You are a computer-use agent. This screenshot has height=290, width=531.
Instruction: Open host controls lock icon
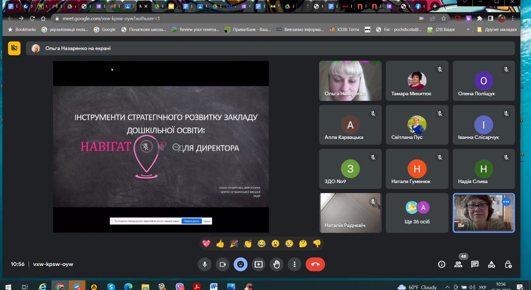[x=508, y=264]
